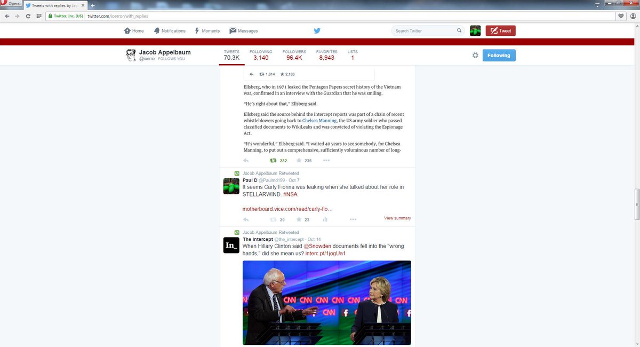Open the gear user actions dropdown
This screenshot has height=347, width=640.
tap(475, 56)
